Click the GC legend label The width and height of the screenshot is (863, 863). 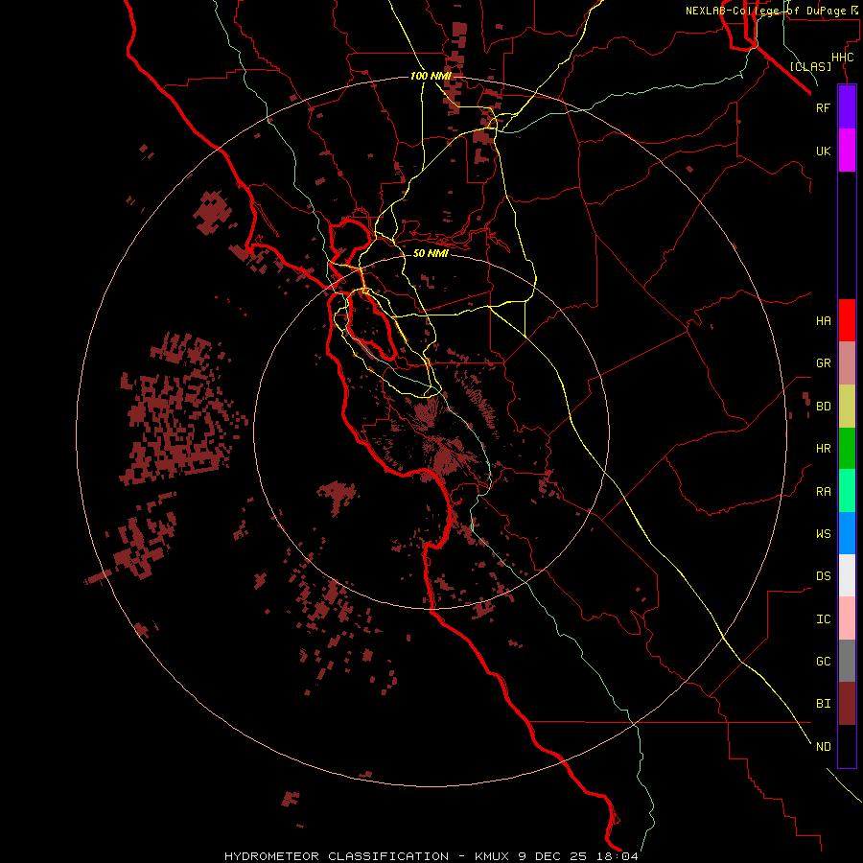click(x=824, y=661)
